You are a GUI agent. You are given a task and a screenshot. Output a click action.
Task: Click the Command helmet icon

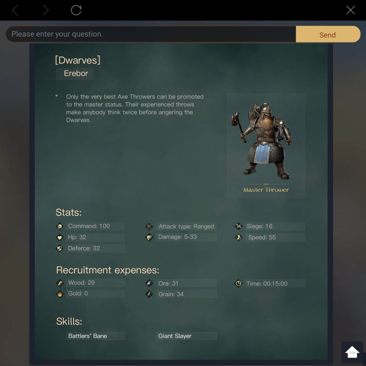(x=60, y=226)
